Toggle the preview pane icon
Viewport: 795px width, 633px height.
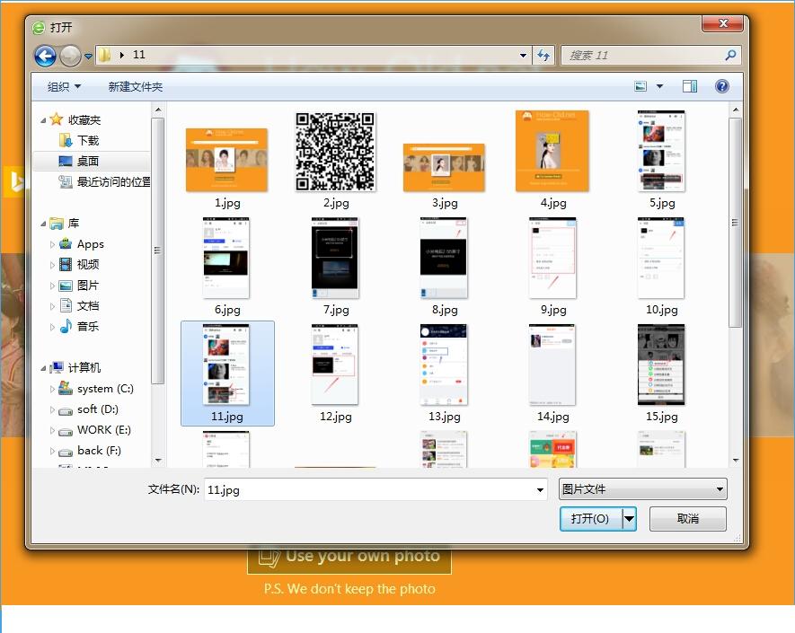coord(690,87)
